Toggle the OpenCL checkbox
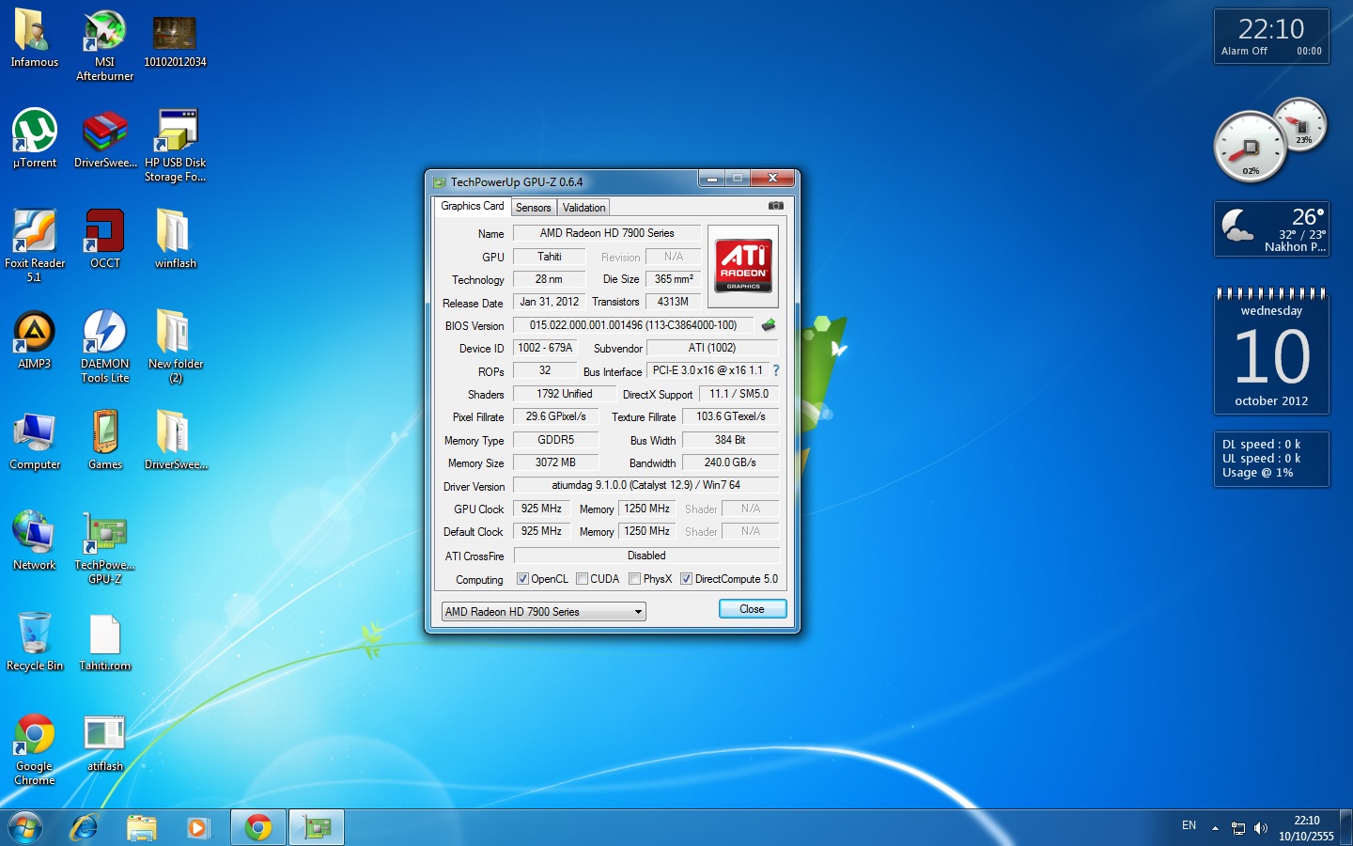The image size is (1353, 846). 523,579
